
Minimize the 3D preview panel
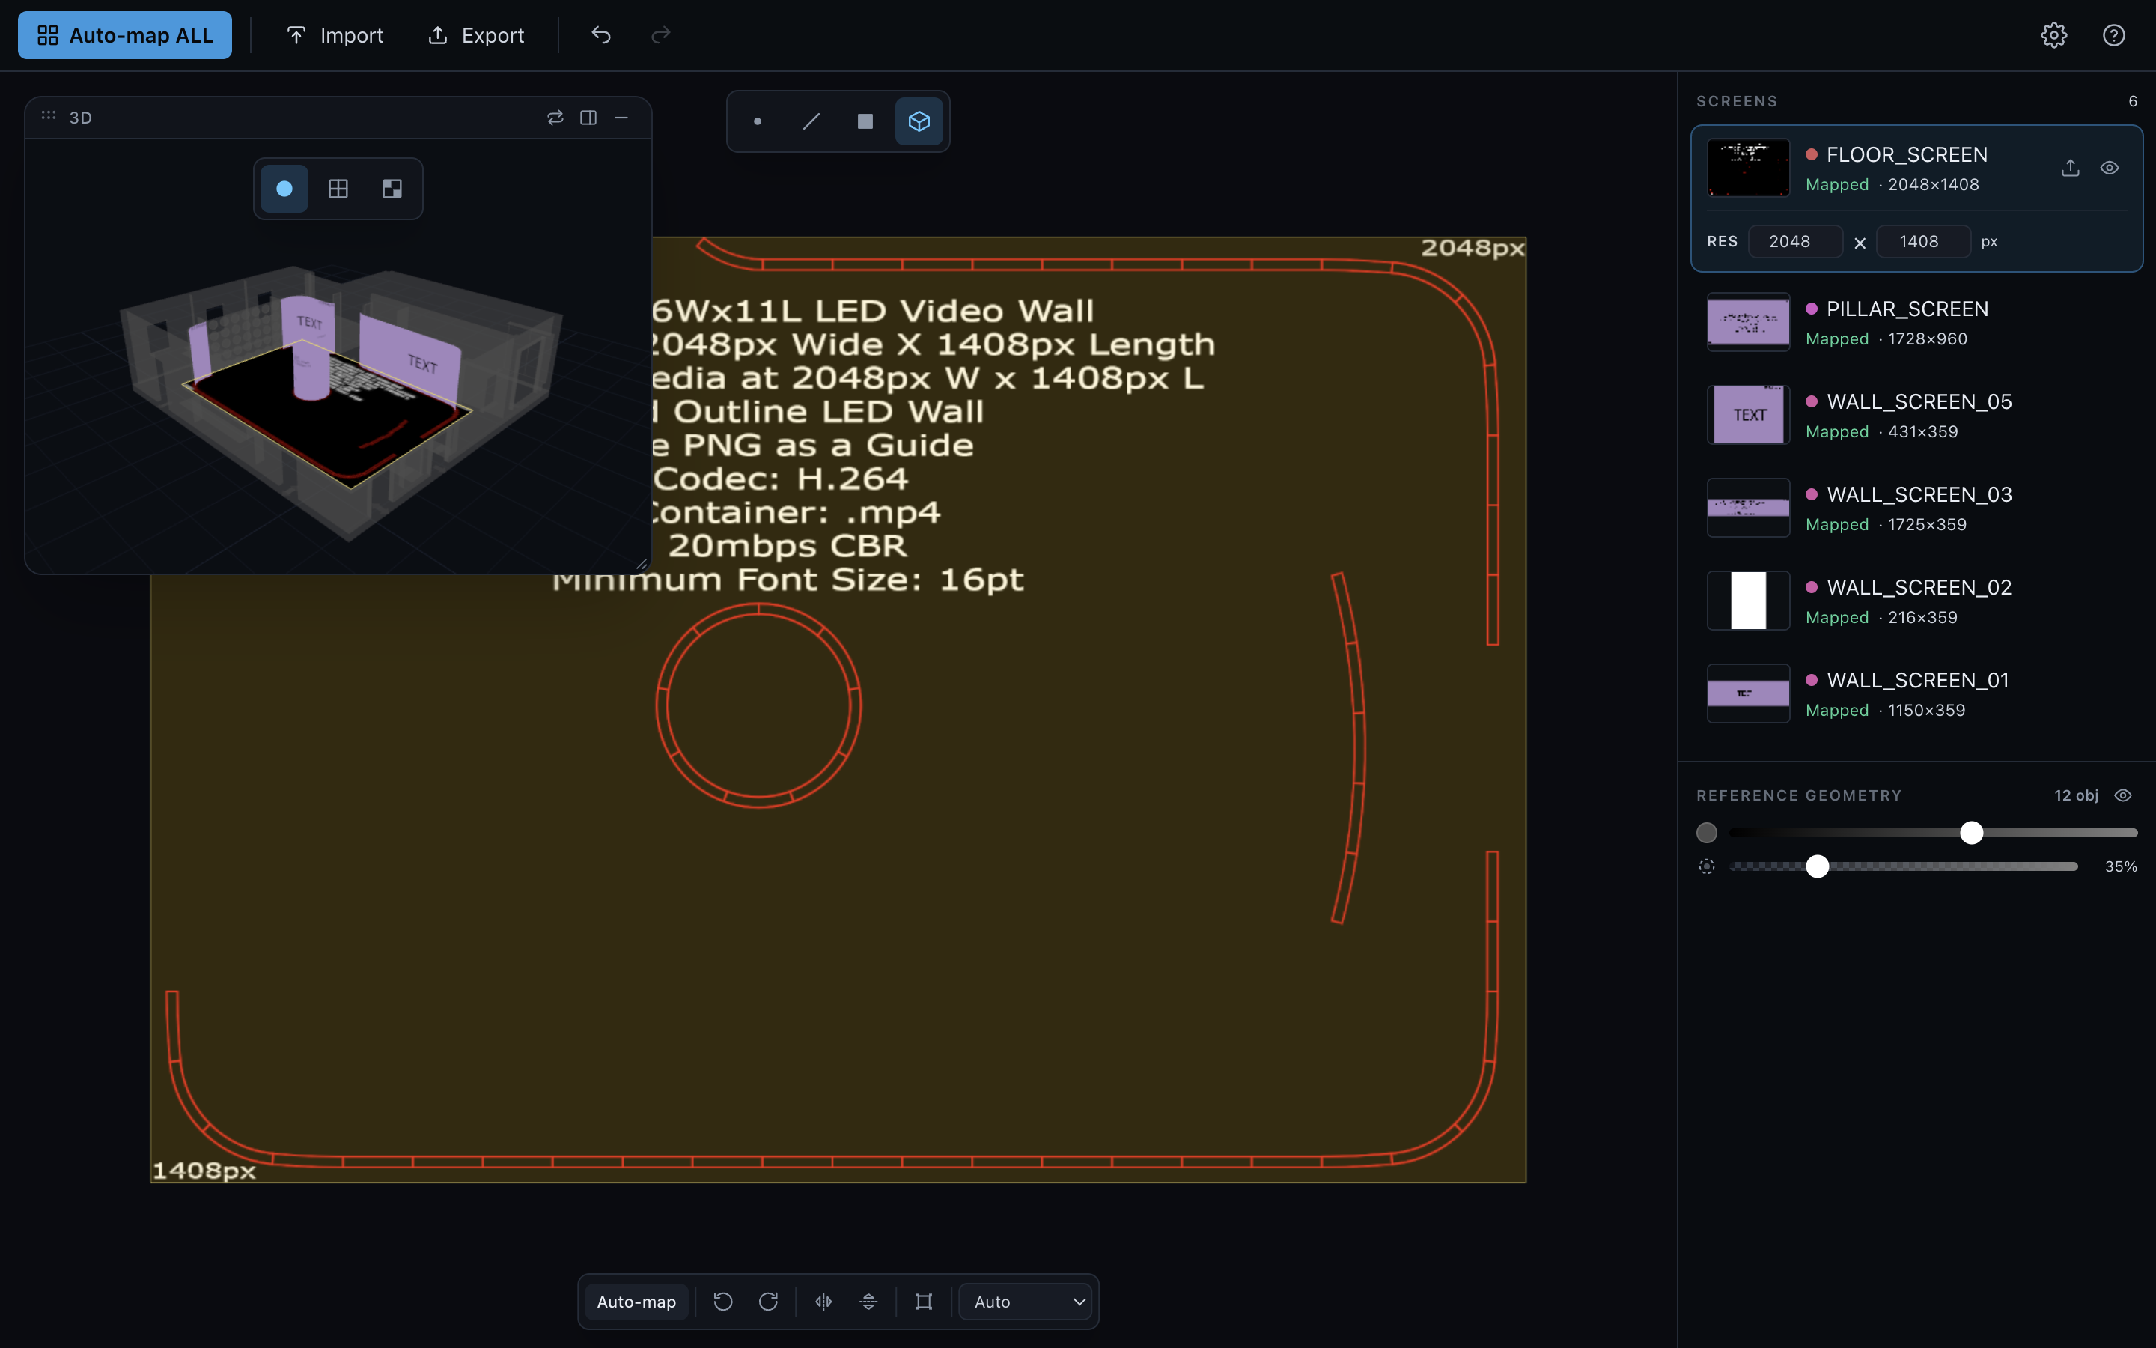coord(621,118)
